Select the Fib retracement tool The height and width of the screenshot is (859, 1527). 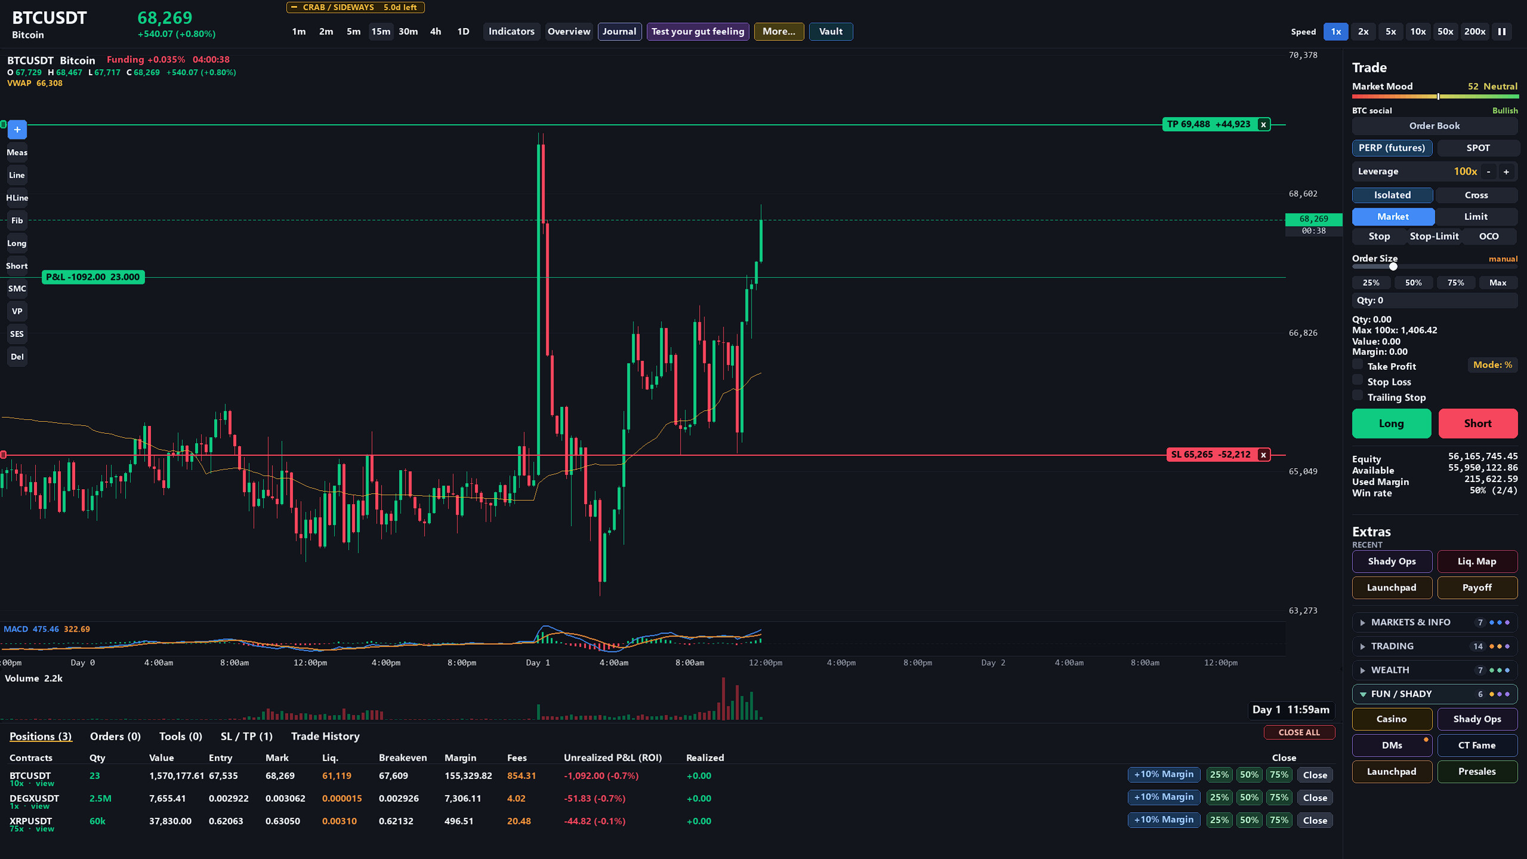click(17, 220)
